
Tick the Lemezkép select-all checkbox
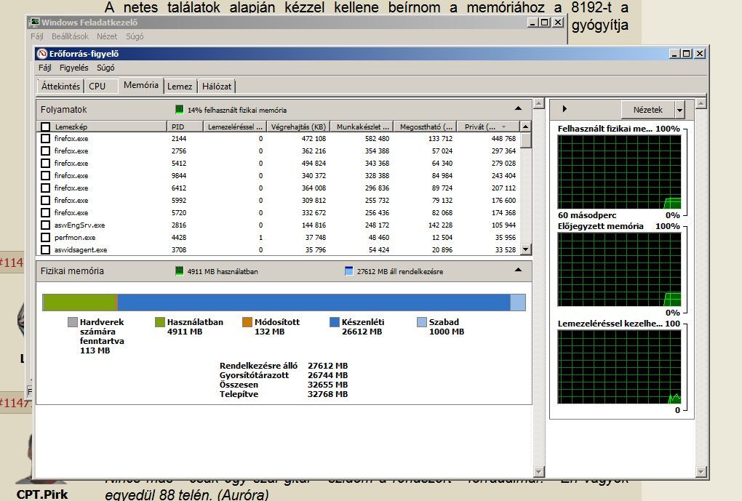[x=45, y=127]
